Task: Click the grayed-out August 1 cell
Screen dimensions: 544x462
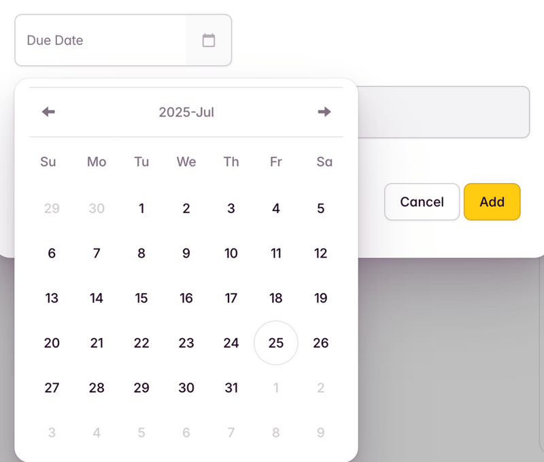Action: coord(275,388)
